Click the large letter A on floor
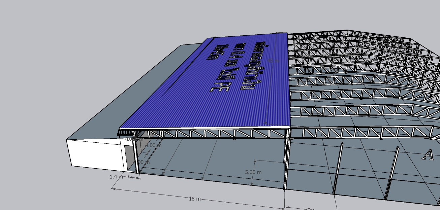440x210 pixels. pyautogui.click(x=428, y=155)
